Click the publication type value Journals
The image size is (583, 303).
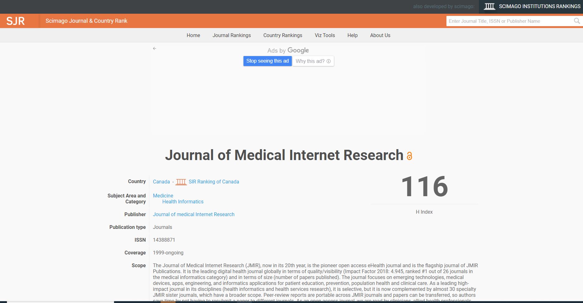(x=162, y=227)
